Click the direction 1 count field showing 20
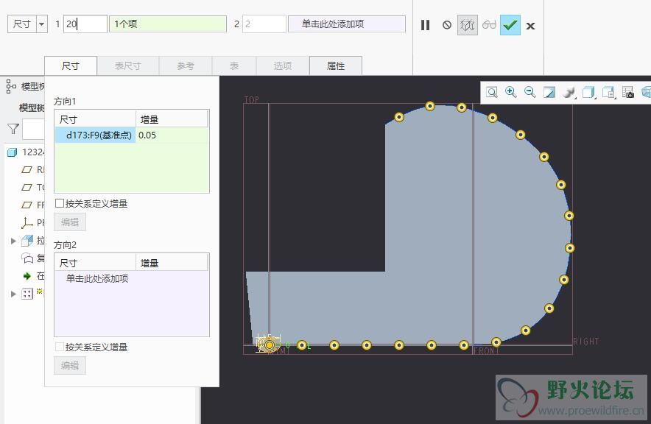651x424 pixels. 85,24
